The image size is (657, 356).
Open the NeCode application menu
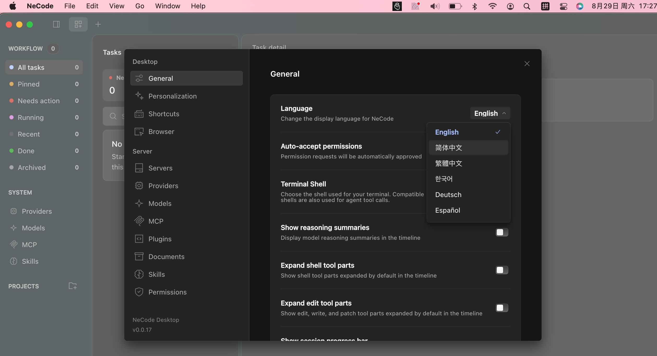click(x=40, y=6)
